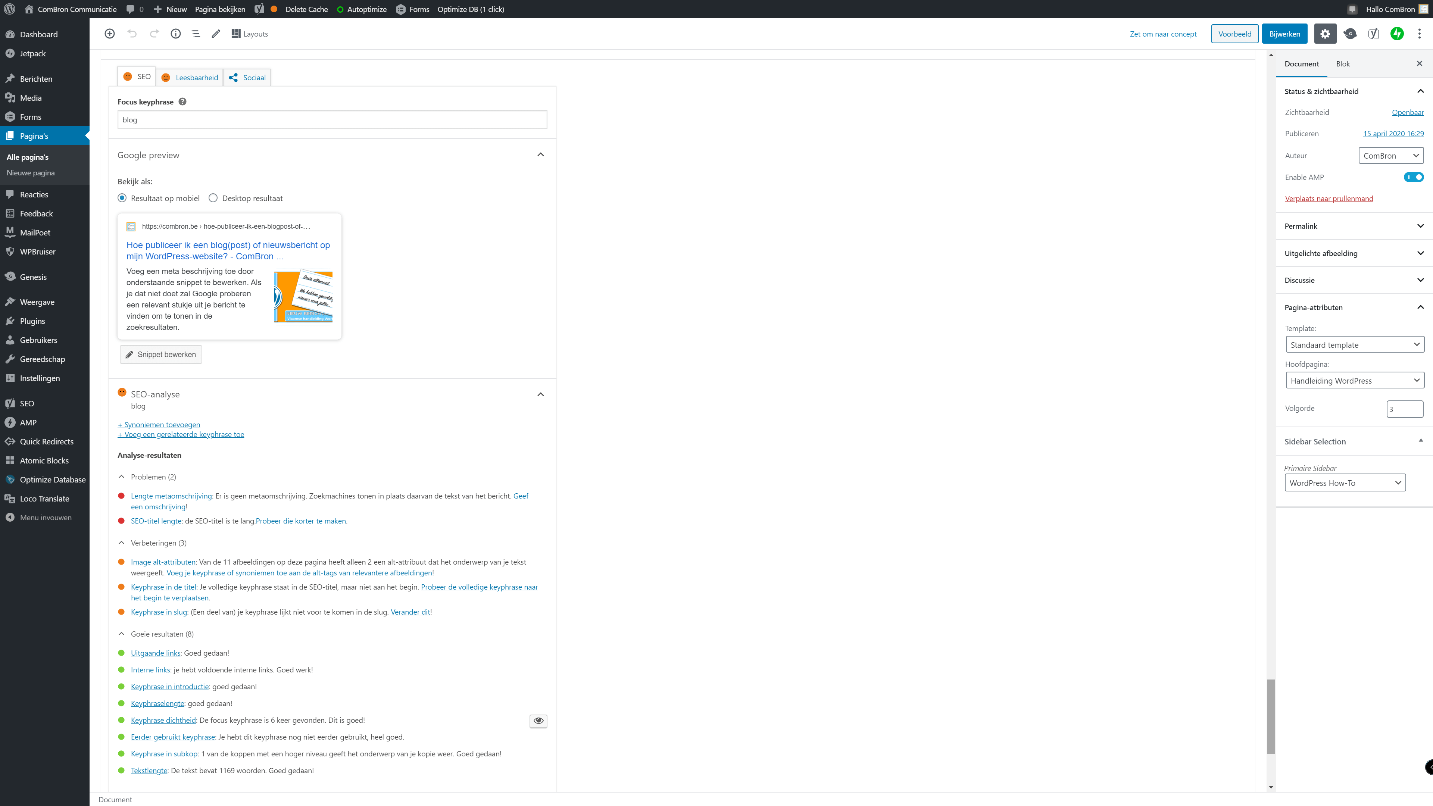Viewport: 1433px width, 806px height.
Task: Open the three-dot more options menu
Action: (x=1419, y=34)
